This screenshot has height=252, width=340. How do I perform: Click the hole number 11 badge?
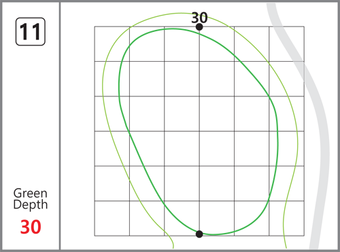click(31, 32)
